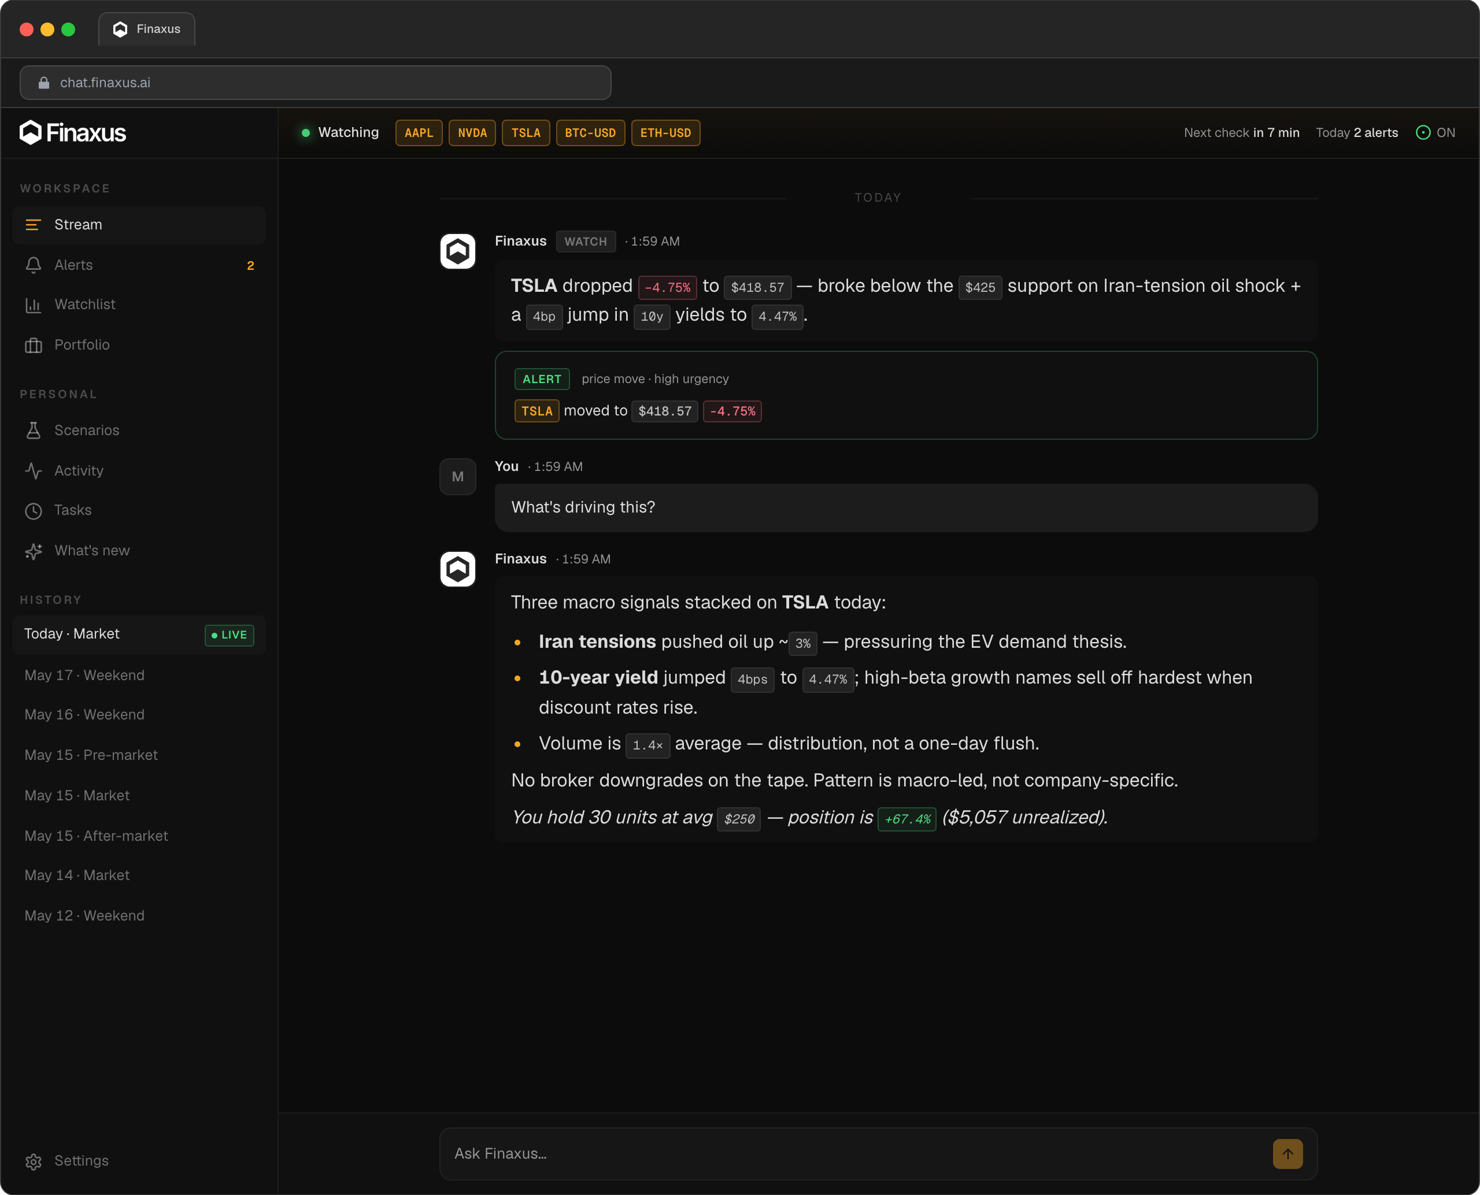Screen dimensions: 1480x1195
Task: Go to the Watchlist section
Action: [139, 305]
